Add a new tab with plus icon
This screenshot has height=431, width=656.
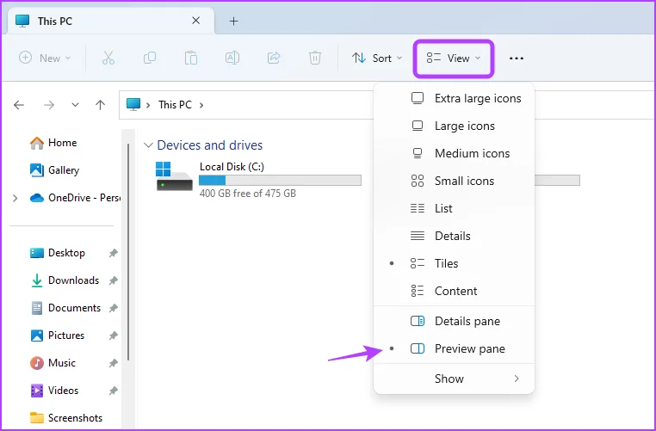click(234, 21)
